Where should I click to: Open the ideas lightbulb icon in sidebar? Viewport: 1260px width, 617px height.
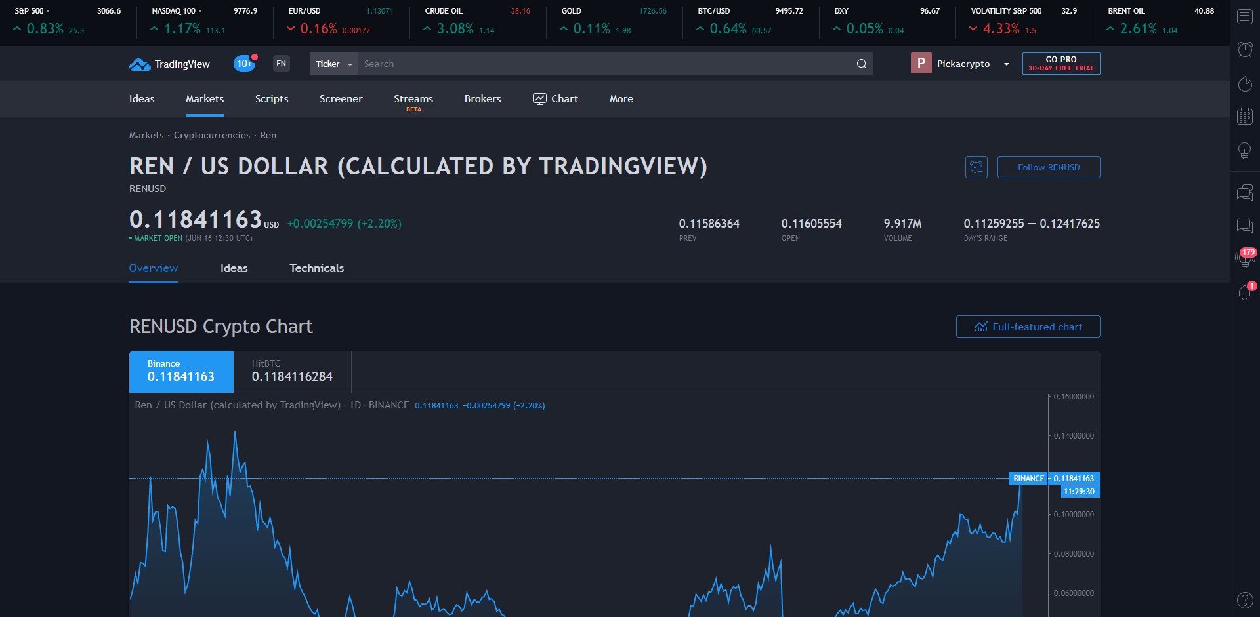(1245, 151)
